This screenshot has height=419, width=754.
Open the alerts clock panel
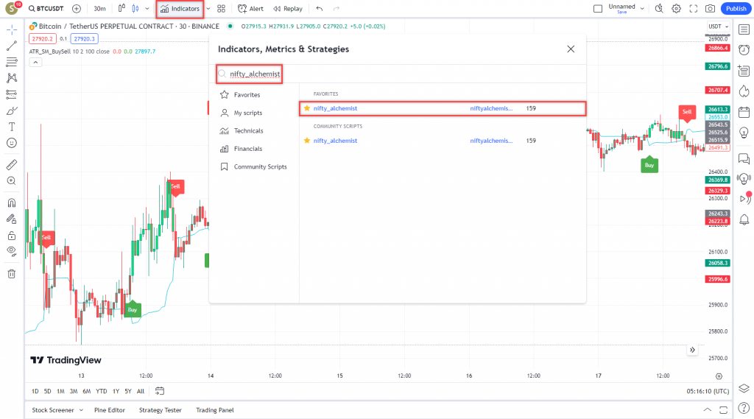point(744,50)
